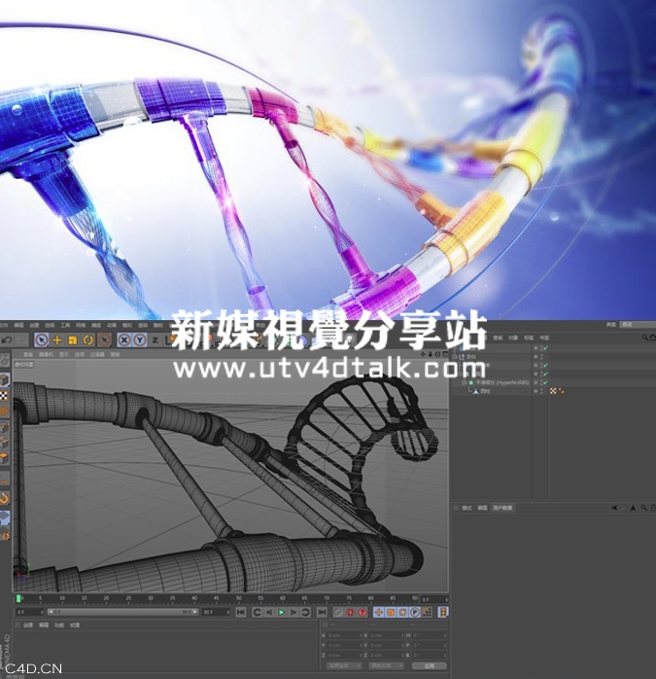Jump to start of timeline
656x679 pixels.
pos(241,612)
